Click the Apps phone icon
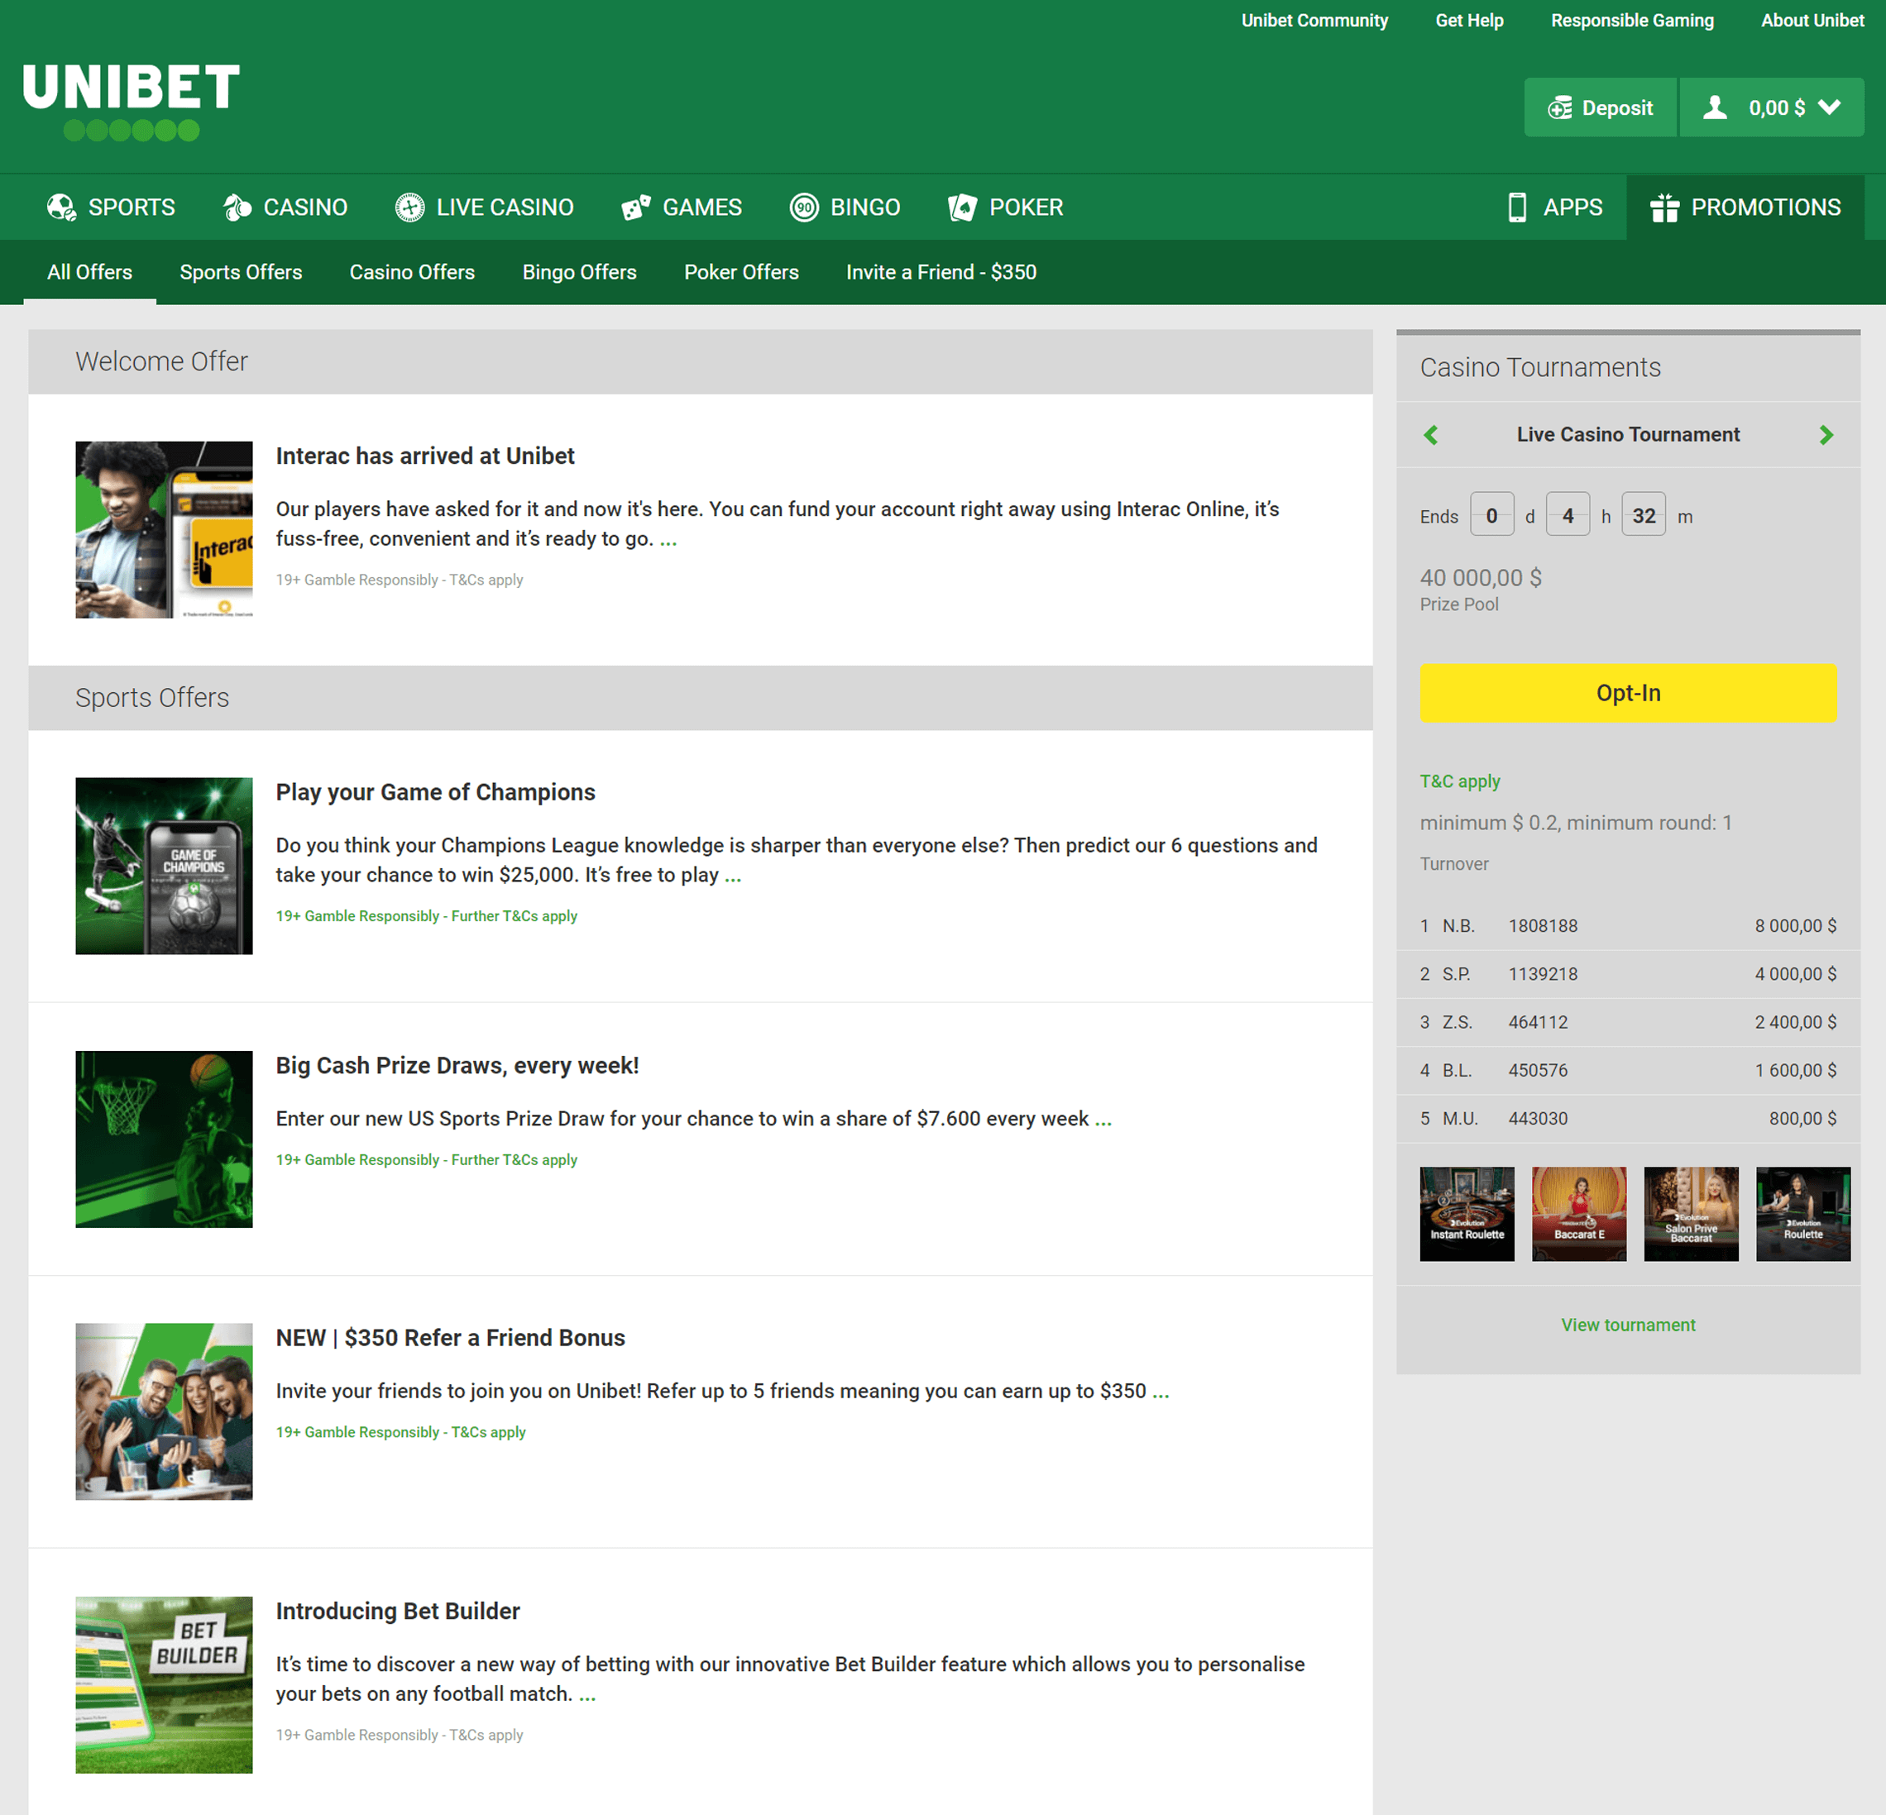1886x1815 pixels. 1516,207
